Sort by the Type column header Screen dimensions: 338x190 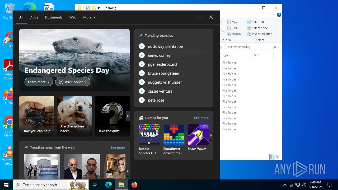[237, 55]
